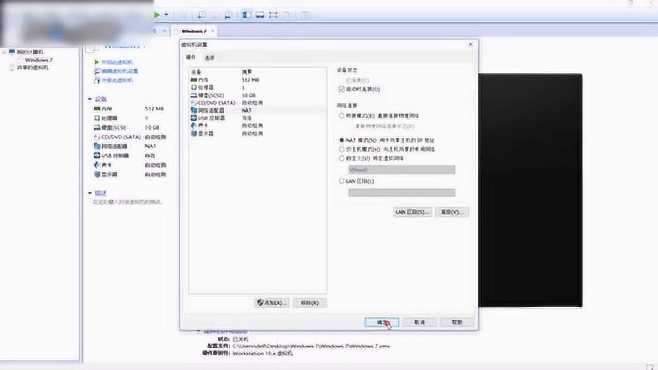Click 开启此虚拟机 link
This screenshot has width=658, height=370.
tap(117, 62)
